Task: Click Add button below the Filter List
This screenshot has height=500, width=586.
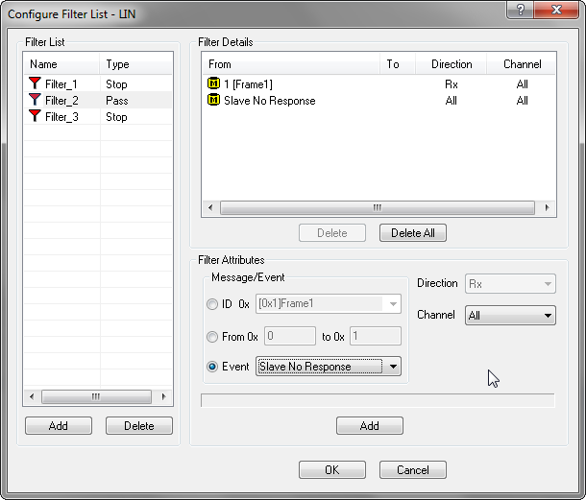Action: pyautogui.click(x=59, y=426)
